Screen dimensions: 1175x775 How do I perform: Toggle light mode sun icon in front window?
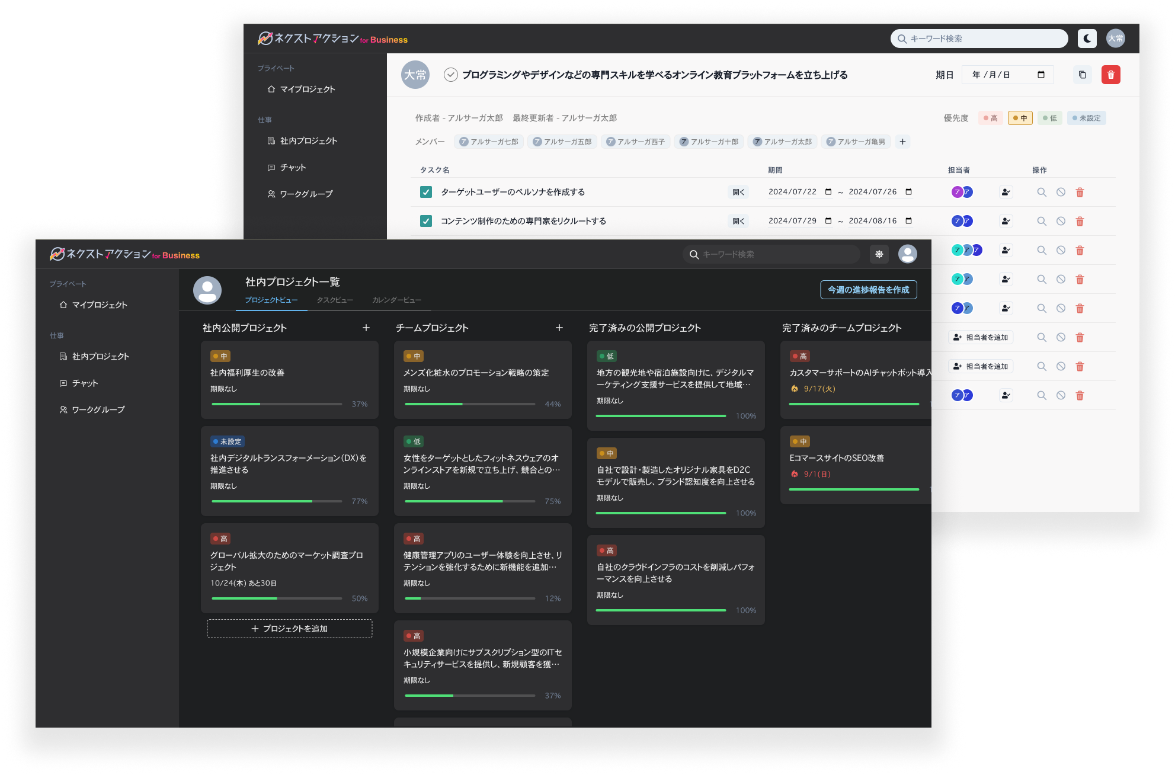879,254
